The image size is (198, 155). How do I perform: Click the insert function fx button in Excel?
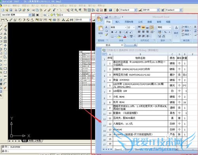click(135, 45)
